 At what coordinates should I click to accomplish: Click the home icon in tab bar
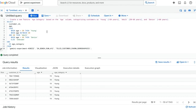(x=185, y=10)
